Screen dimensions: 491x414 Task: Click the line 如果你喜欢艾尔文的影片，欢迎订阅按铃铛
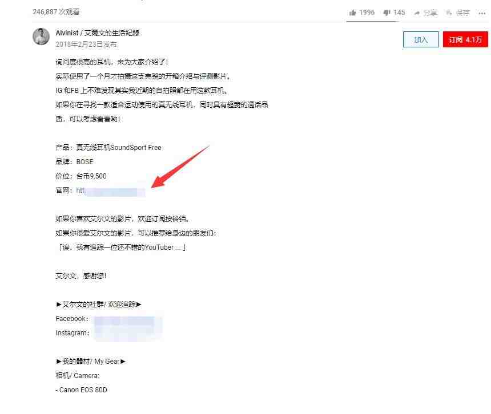(x=122, y=219)
